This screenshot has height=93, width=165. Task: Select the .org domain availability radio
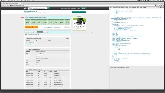pyautogui.click(x=44, y=24)
